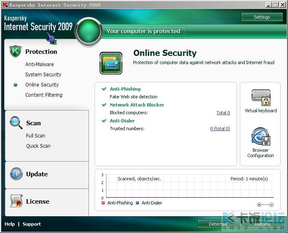Image resolution: width=288 pixels, height=233 pixels.
Task: Click the Fake Web site detection text
Action: [x=133, y=97]
